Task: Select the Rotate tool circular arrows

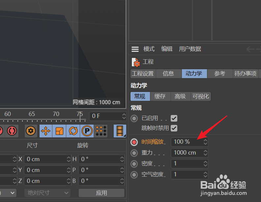Action: coord(73,131)
